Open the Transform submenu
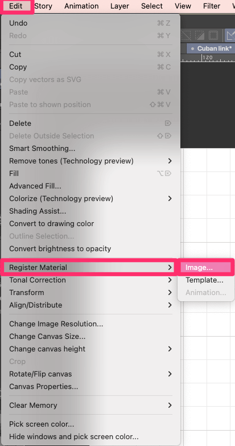This screenshot has height=446, width=235. [90, 293]
